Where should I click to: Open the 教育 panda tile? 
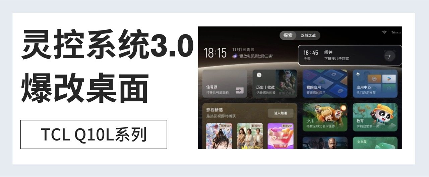pos(375,117)
